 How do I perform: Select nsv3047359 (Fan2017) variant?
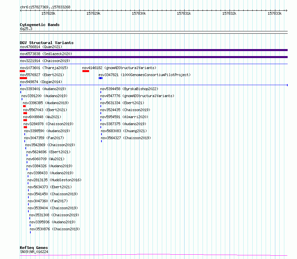tap(44, 138)
